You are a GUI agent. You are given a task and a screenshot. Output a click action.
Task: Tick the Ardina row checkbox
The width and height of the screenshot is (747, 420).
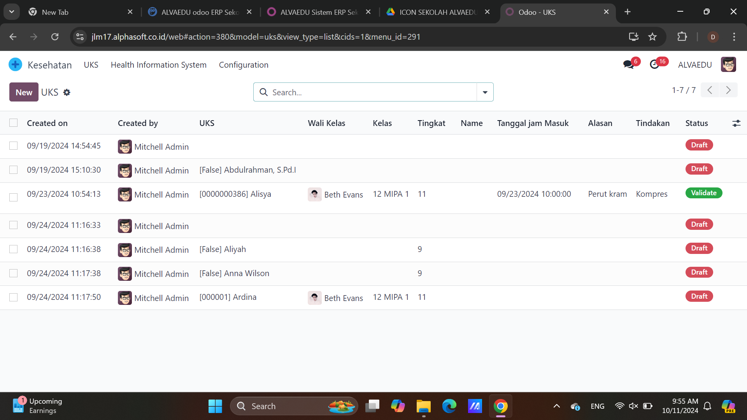[14, 297]
